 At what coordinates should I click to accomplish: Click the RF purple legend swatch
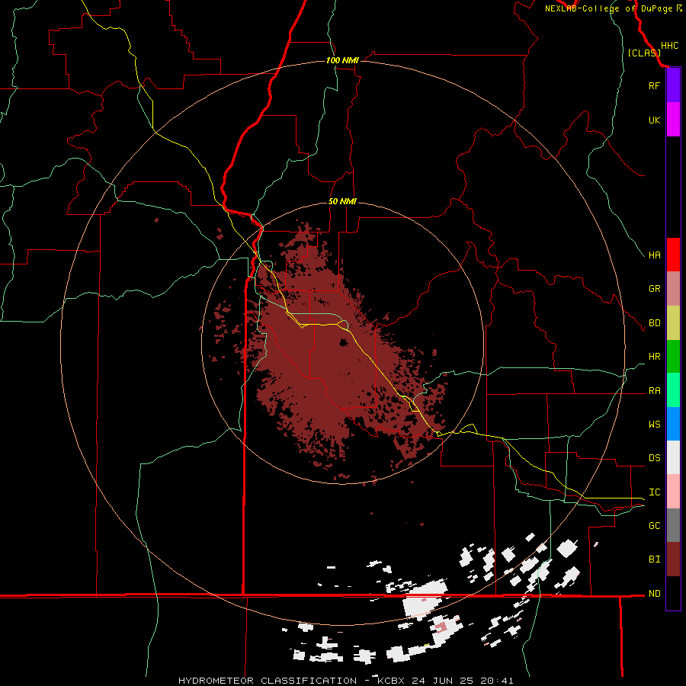673,85
